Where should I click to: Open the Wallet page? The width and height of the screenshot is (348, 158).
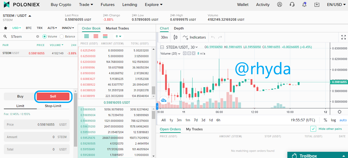point(243,5)
